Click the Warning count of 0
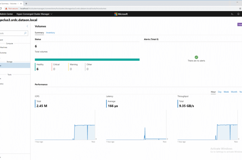242x160 pixels. (71, 69)
